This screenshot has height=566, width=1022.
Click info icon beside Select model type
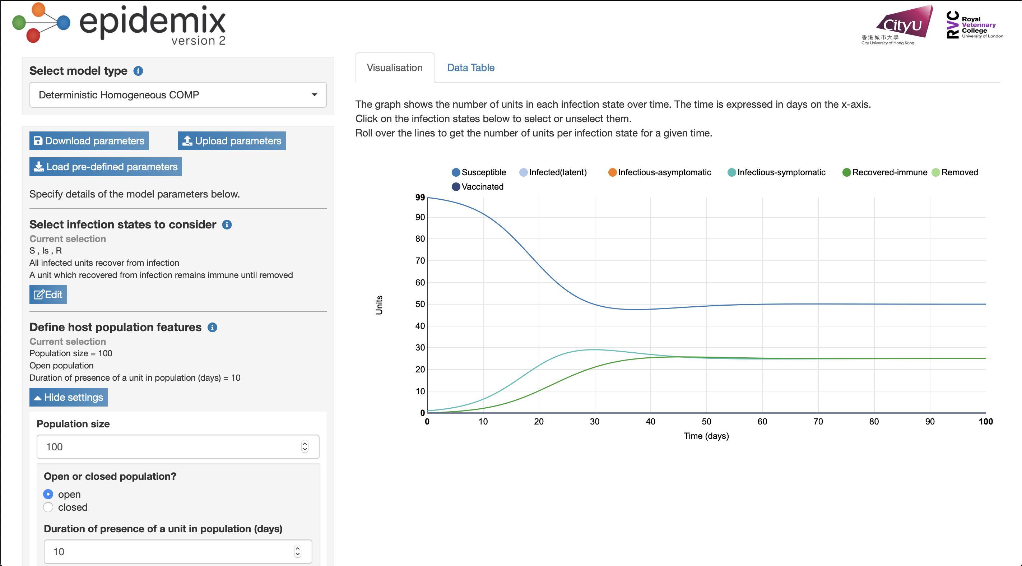[138, 71]
